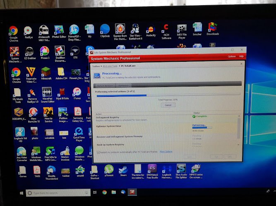This screenshot has width=276, height=206.
Task: Open Marion Invoices folder icon
Action: pyautogui.click(x=65, y=154)
